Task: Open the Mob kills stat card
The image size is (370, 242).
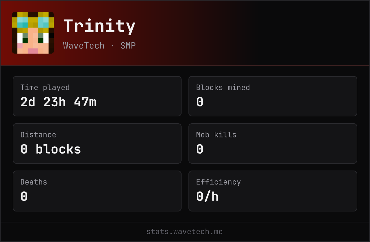Action: [x=273, y=143]
